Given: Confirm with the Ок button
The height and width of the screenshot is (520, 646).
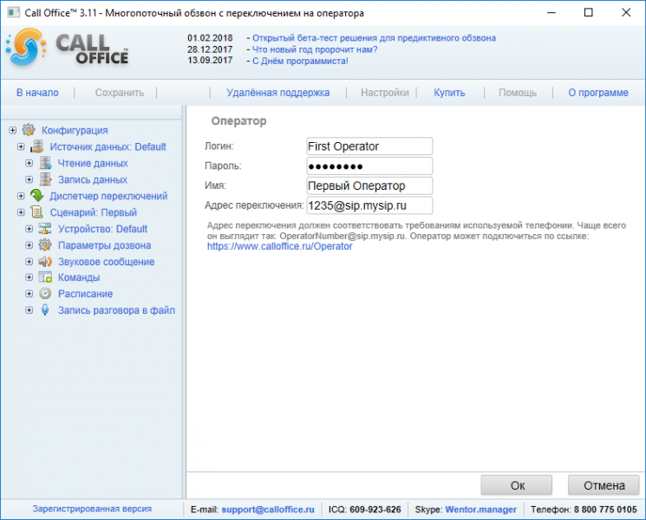Looking at the screenshot, I should [517, 485].
